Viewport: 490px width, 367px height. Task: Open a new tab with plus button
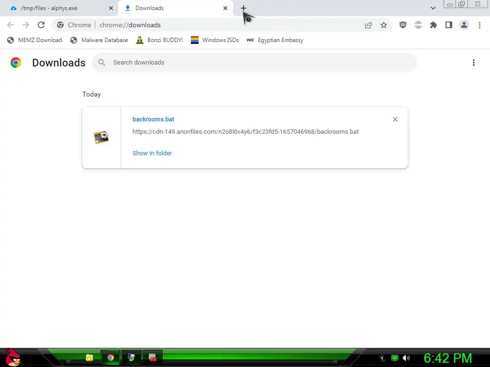coord(244,8)
